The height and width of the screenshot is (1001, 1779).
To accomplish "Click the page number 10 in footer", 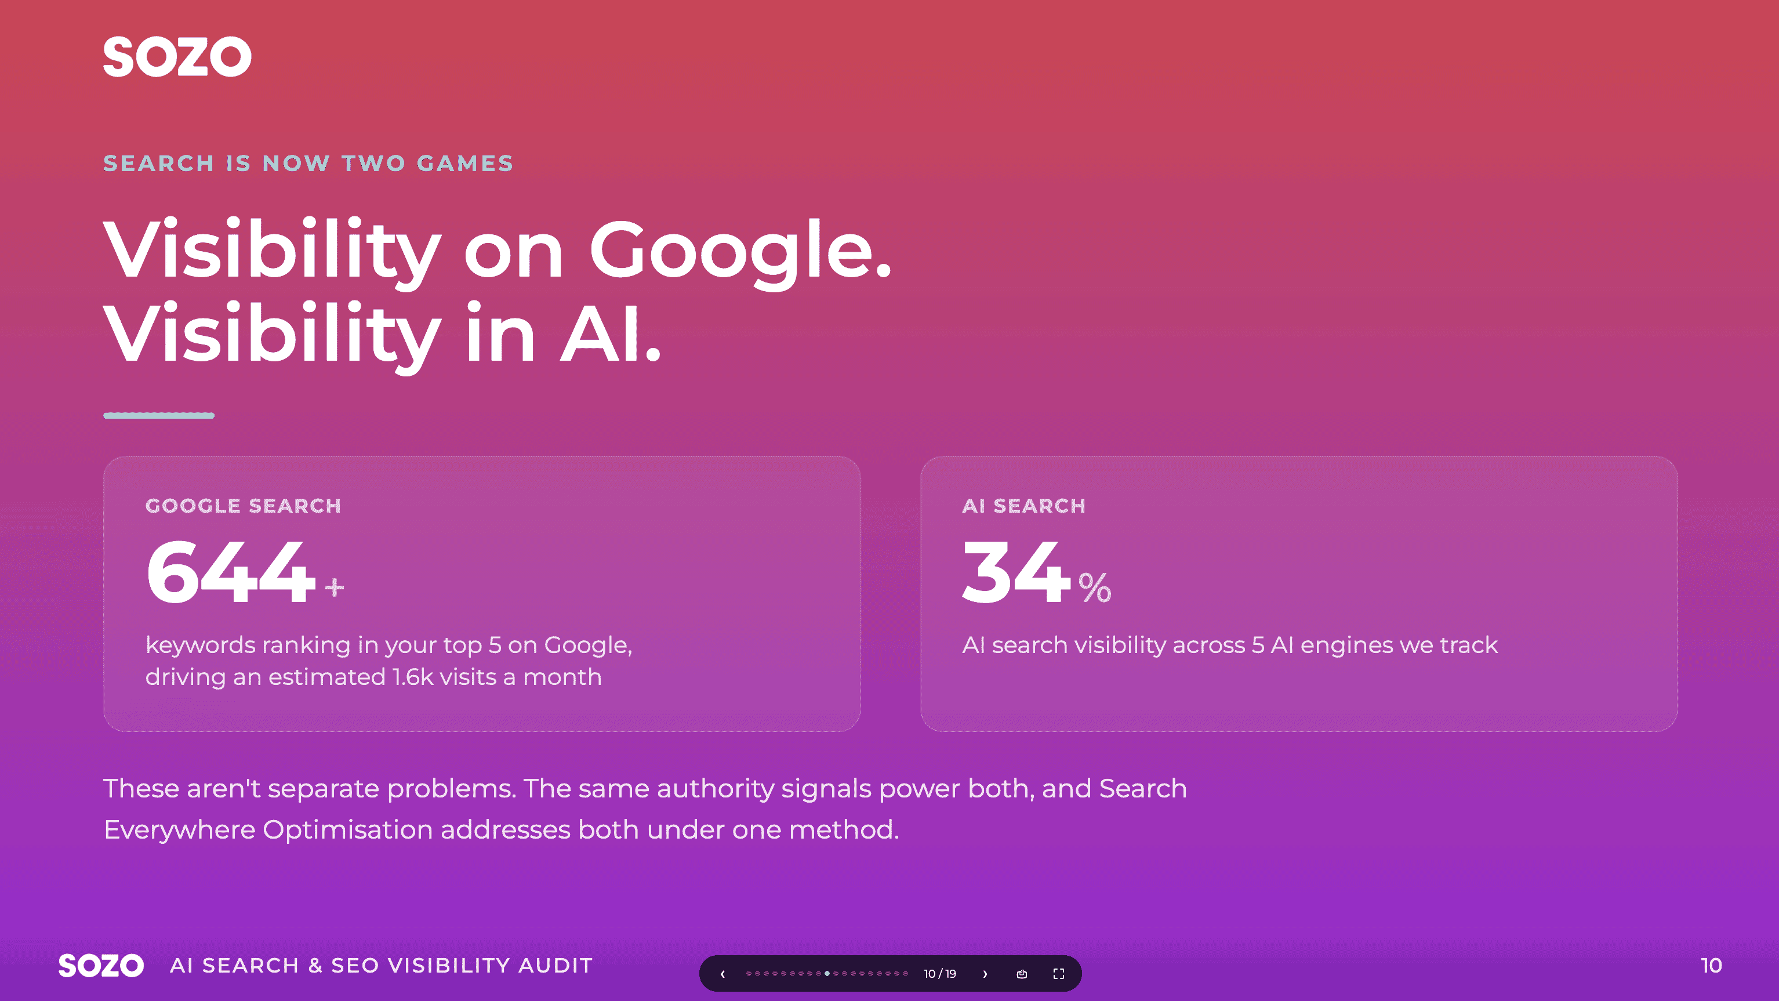I will coord(1711,965).
